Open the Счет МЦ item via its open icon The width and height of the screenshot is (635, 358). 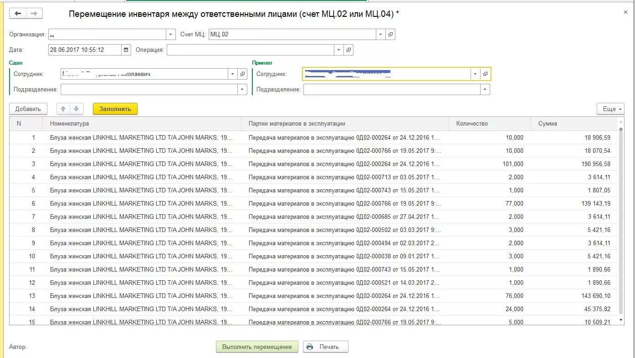[390, 35]
